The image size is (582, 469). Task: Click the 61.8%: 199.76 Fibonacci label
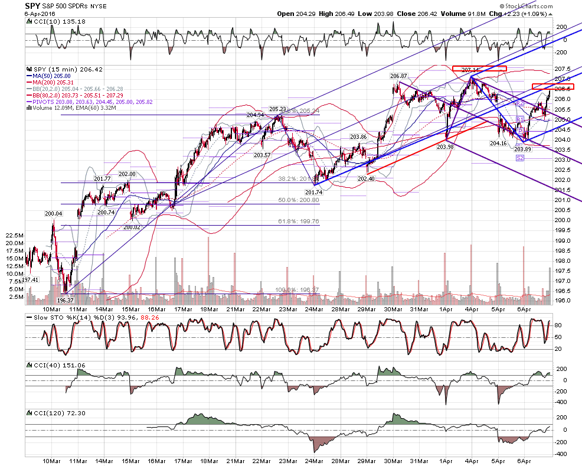click(299, 222)
